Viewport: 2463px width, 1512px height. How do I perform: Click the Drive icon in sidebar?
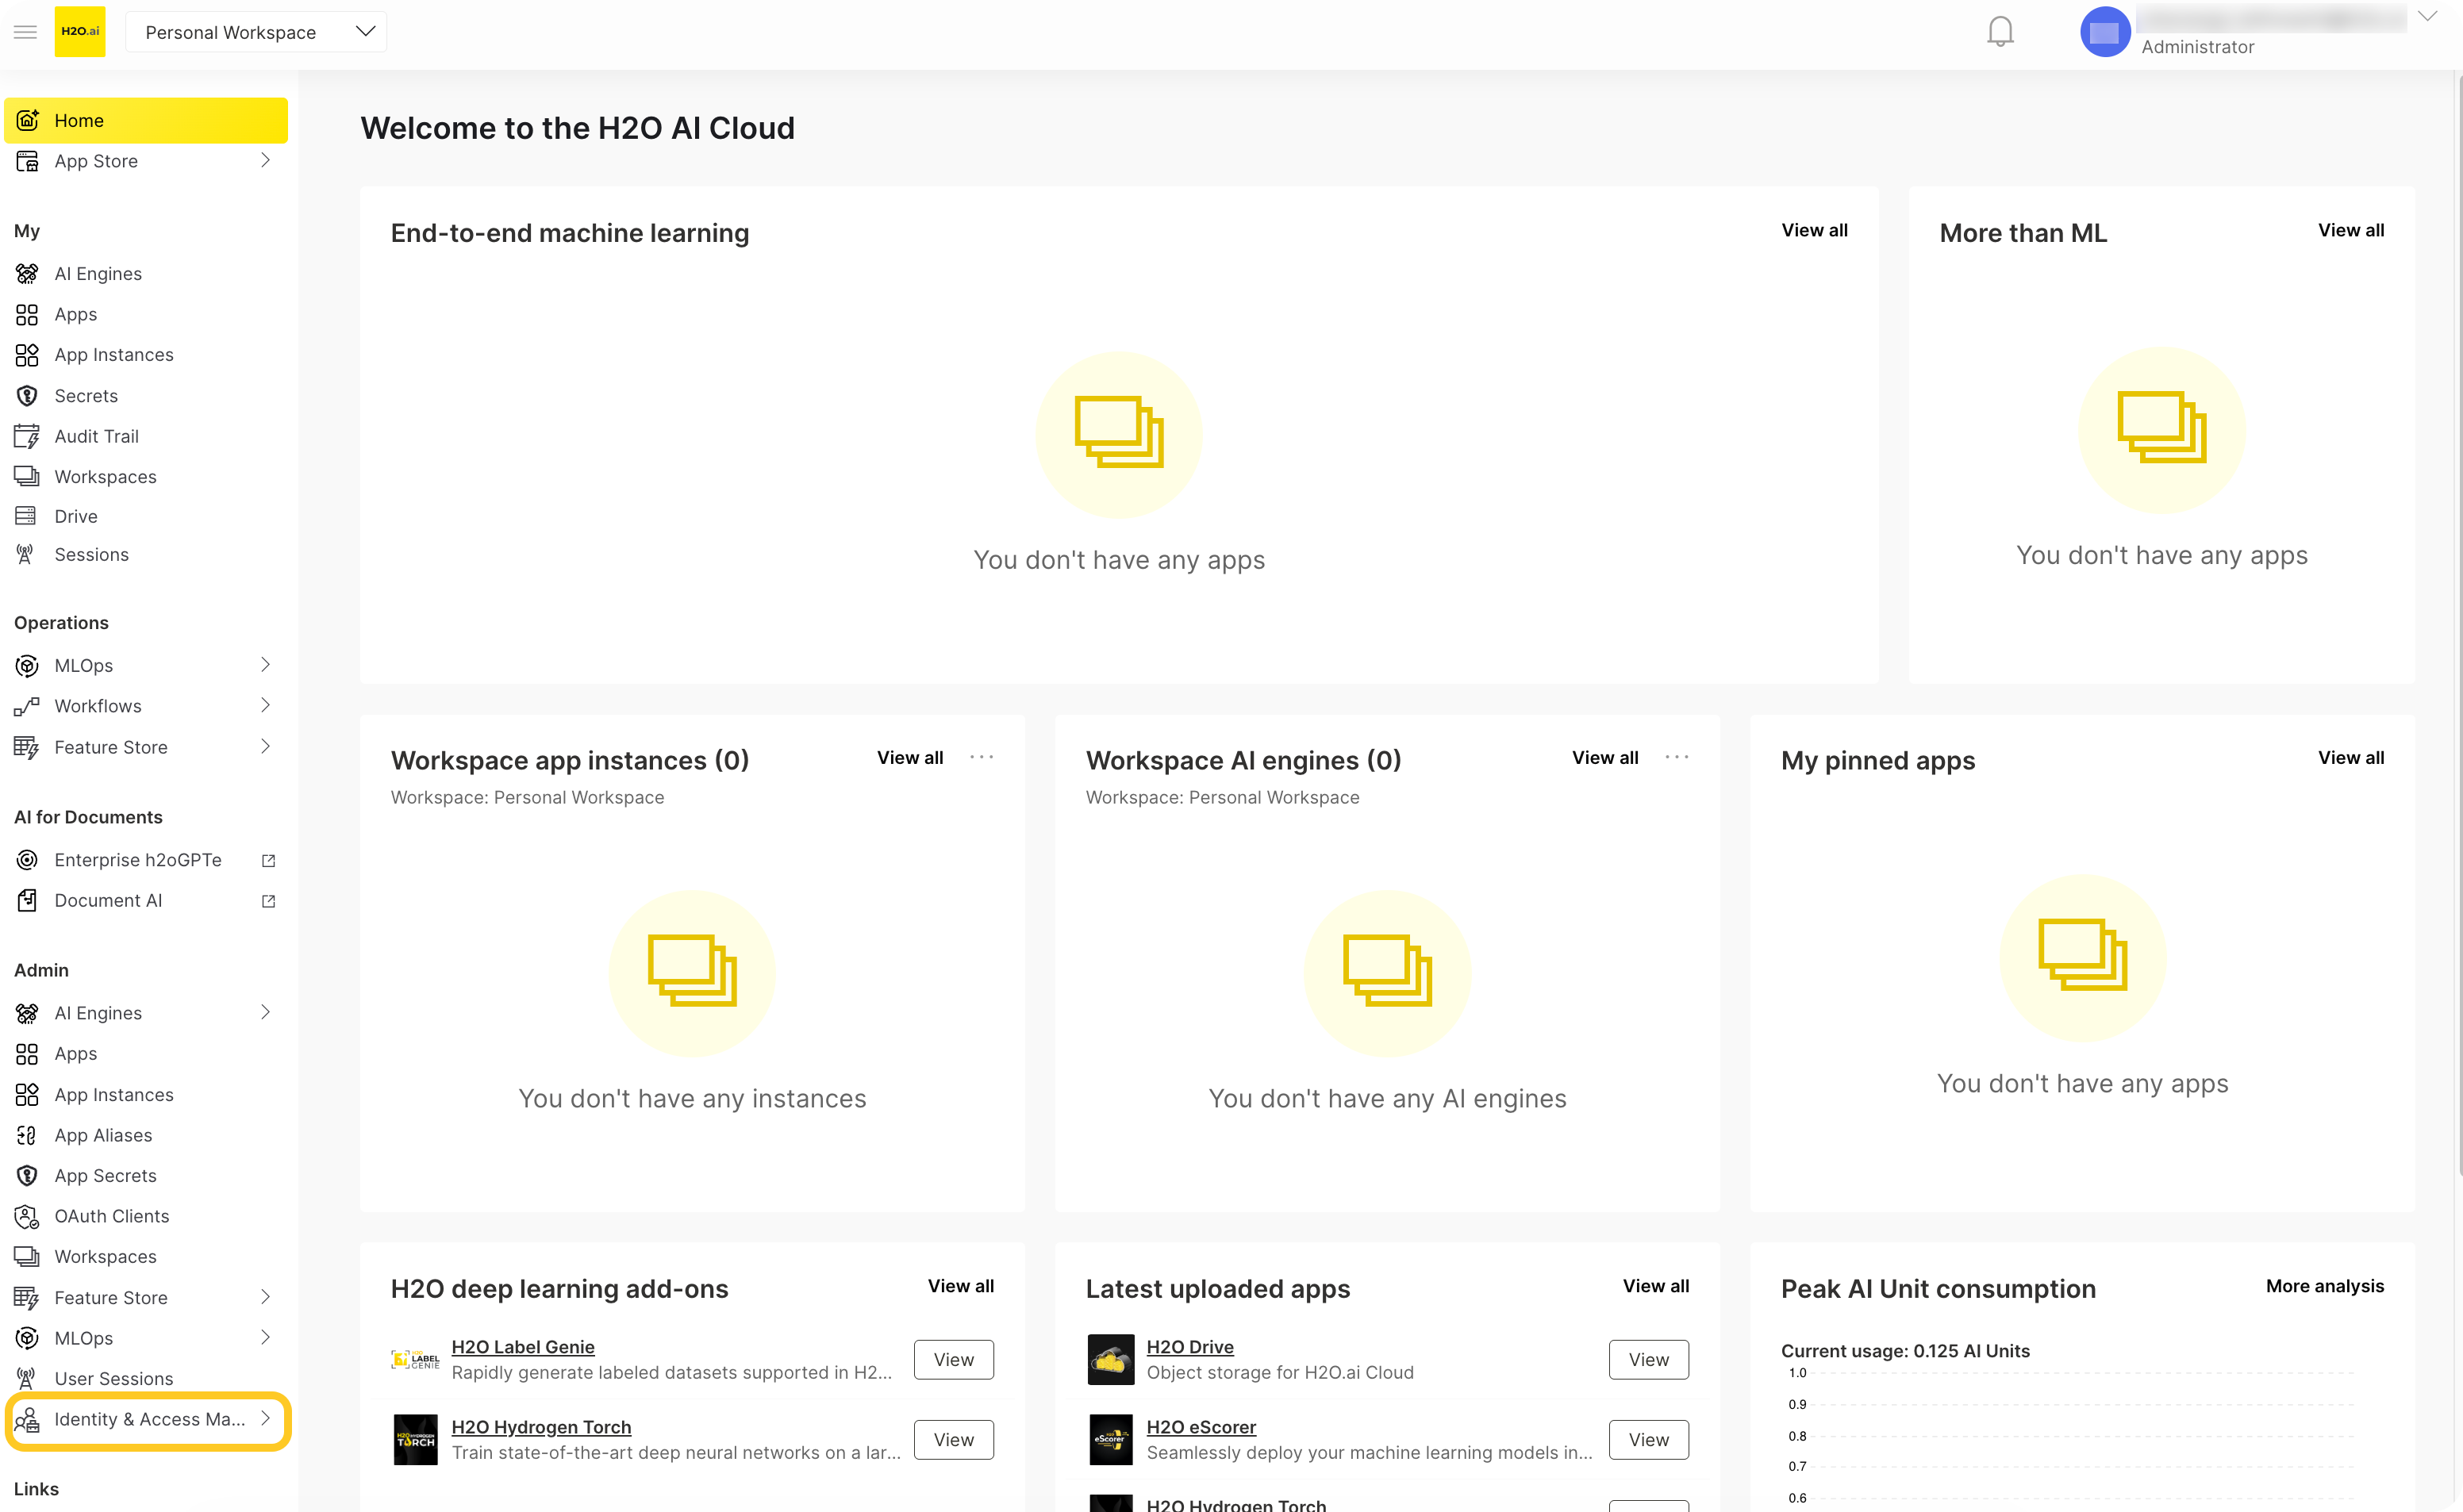(26, 516)
